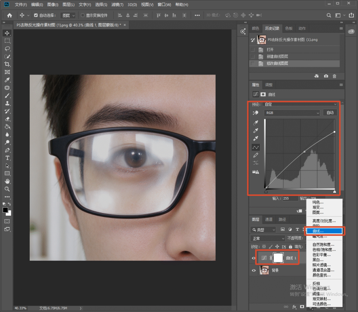Select the Pen tool

(7, 150)
